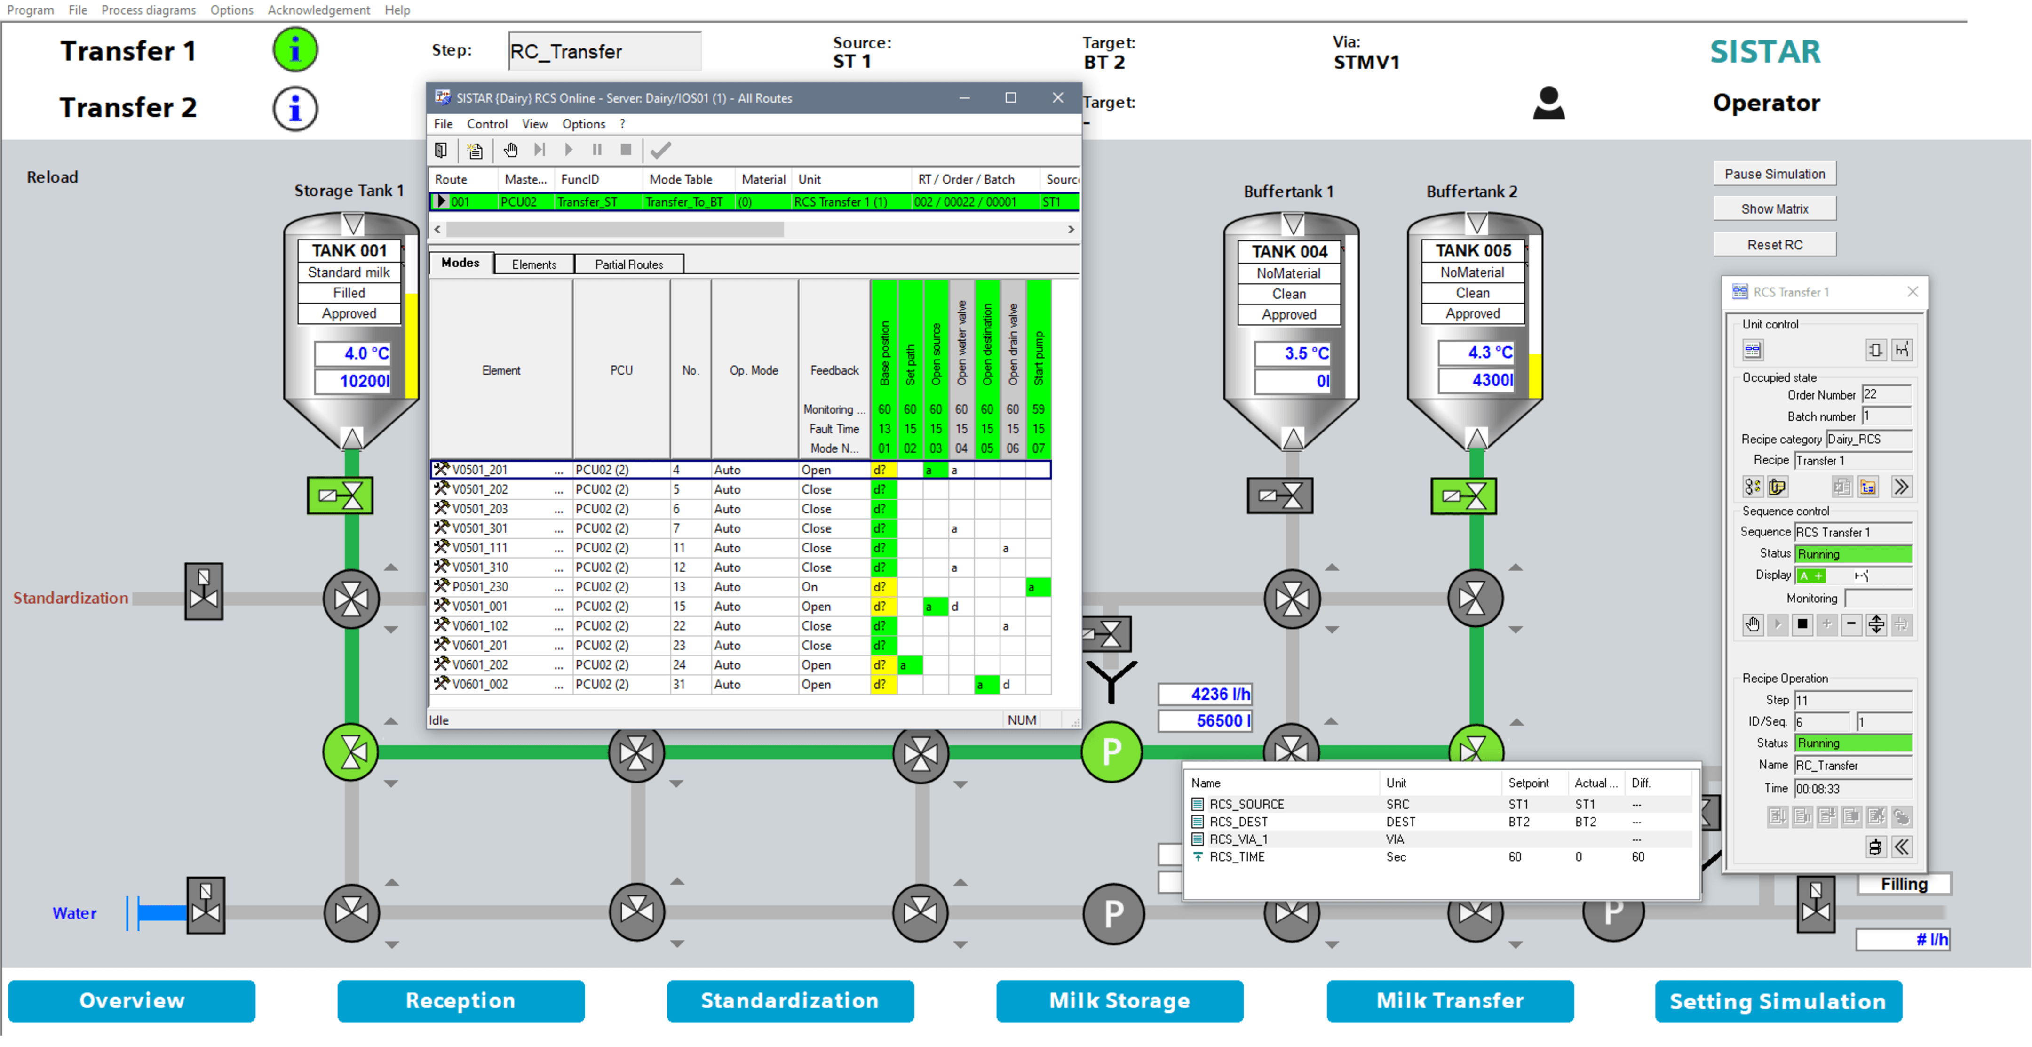Switch to the Partial Routes tab

(x=629, y=264)
